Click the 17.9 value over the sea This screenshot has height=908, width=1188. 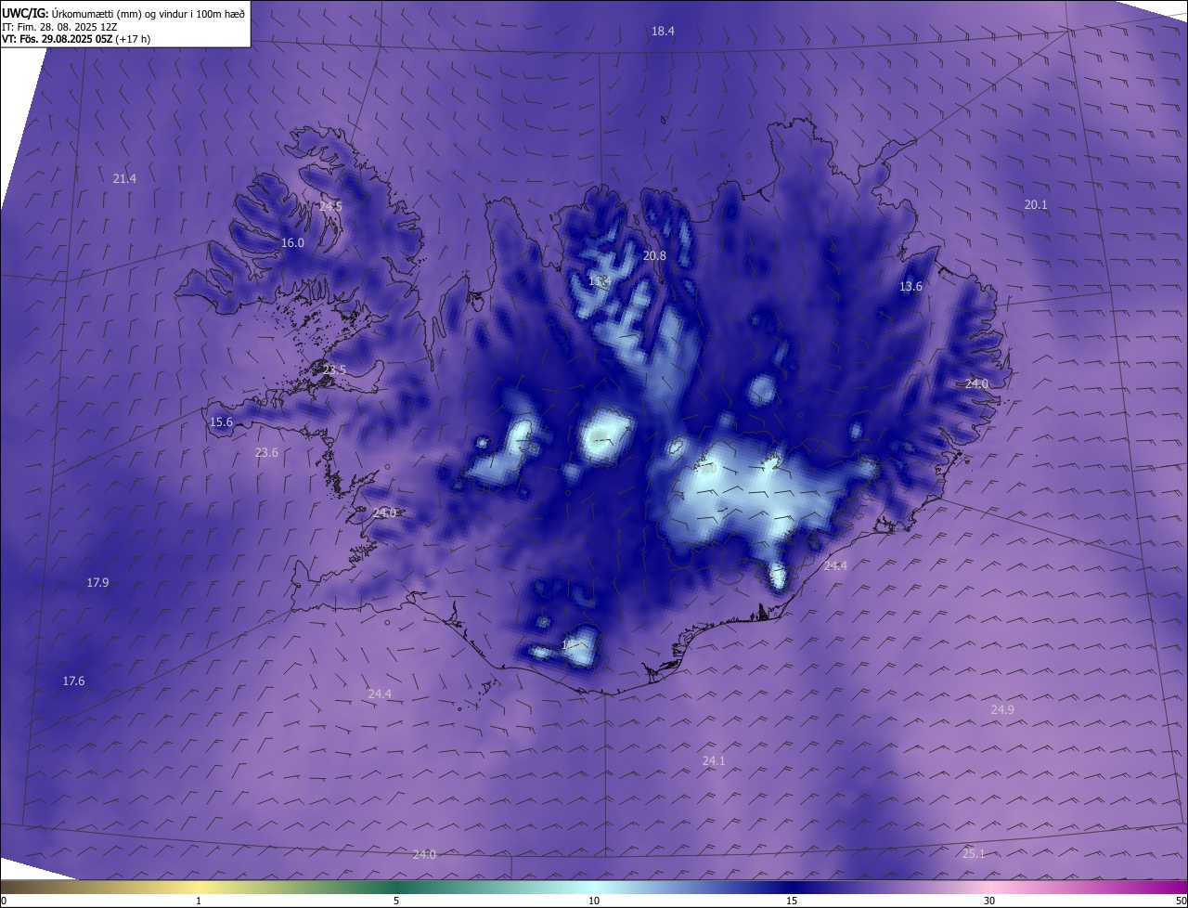[x=97, y=583]
